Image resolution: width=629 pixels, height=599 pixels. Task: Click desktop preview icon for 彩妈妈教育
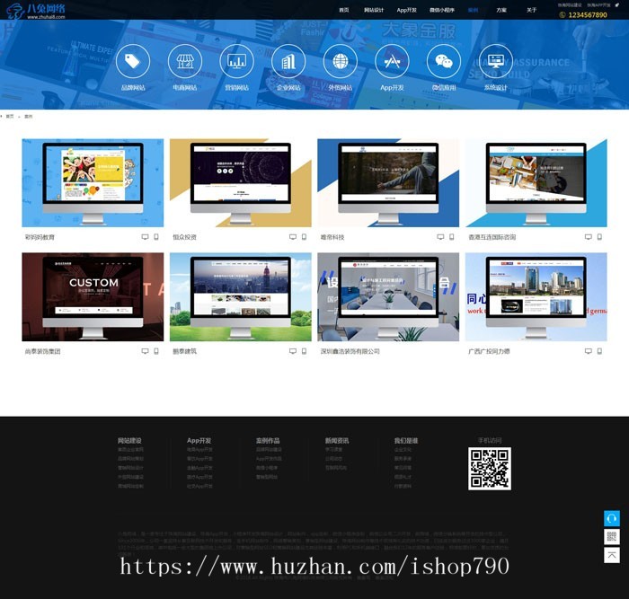(145, 237)
